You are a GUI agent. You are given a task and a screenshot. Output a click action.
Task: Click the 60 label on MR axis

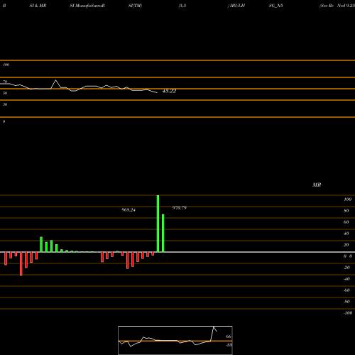coord(346,222)
